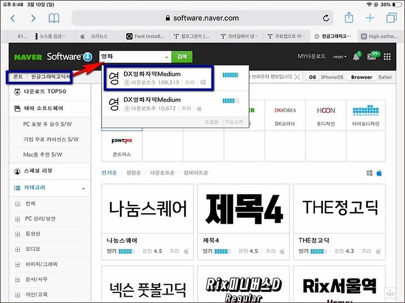Reload the page with the refresh icon

(326, 18)
